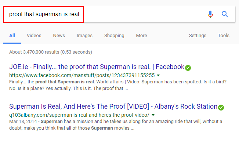Switch to the Images tab
Image resolution: width=239 pixels, height=141 pixels.
click(x=84, y=36)
